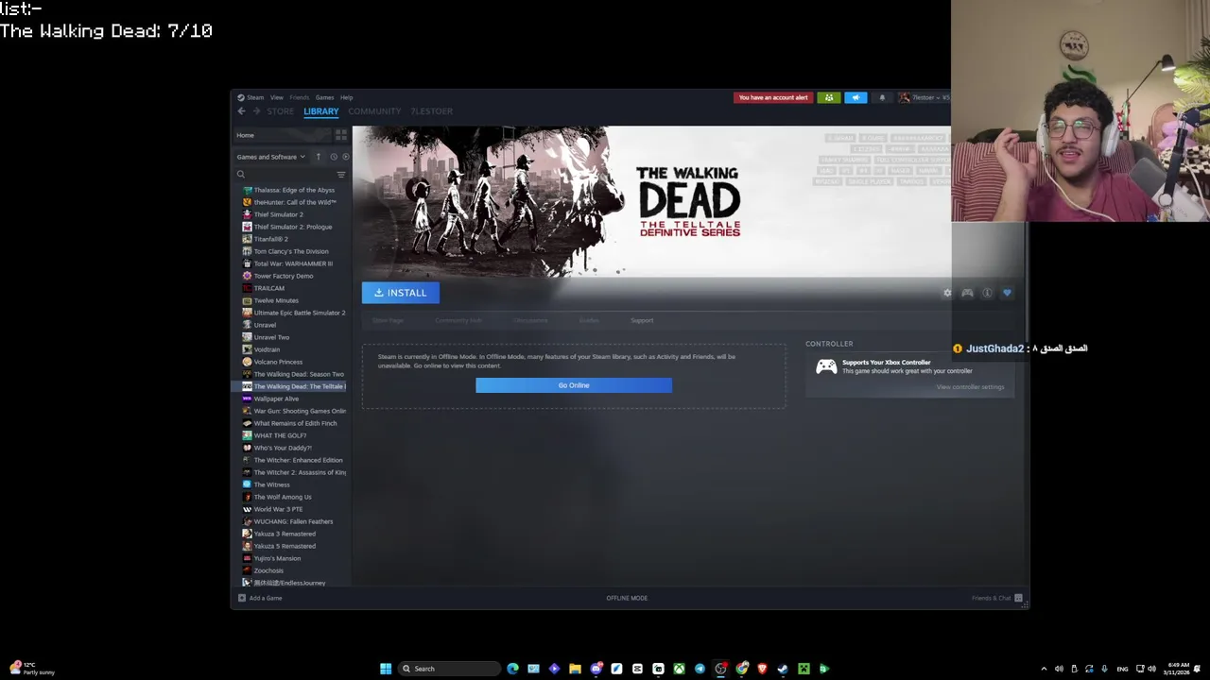The image size is (1210, 680).
Task: Open View controller settings link
Action: tap(970, 387)
